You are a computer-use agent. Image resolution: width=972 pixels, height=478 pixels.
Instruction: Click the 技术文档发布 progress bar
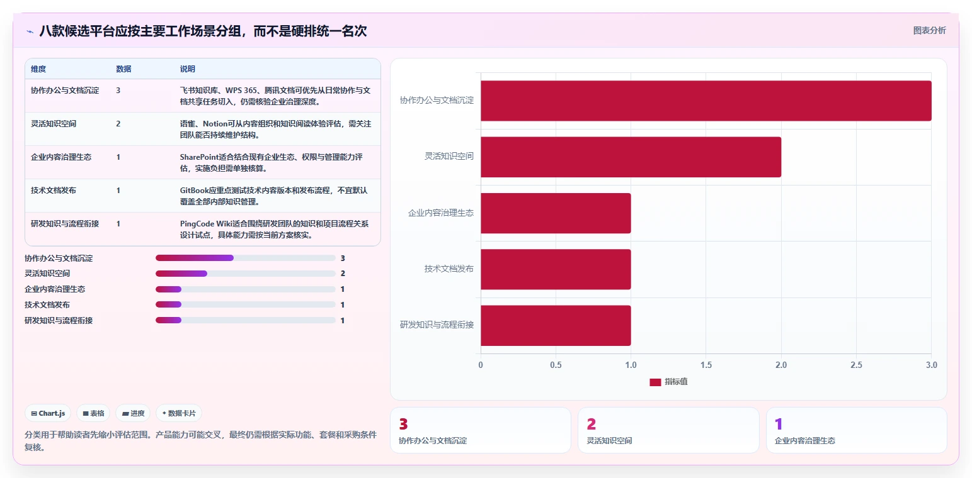245,304
